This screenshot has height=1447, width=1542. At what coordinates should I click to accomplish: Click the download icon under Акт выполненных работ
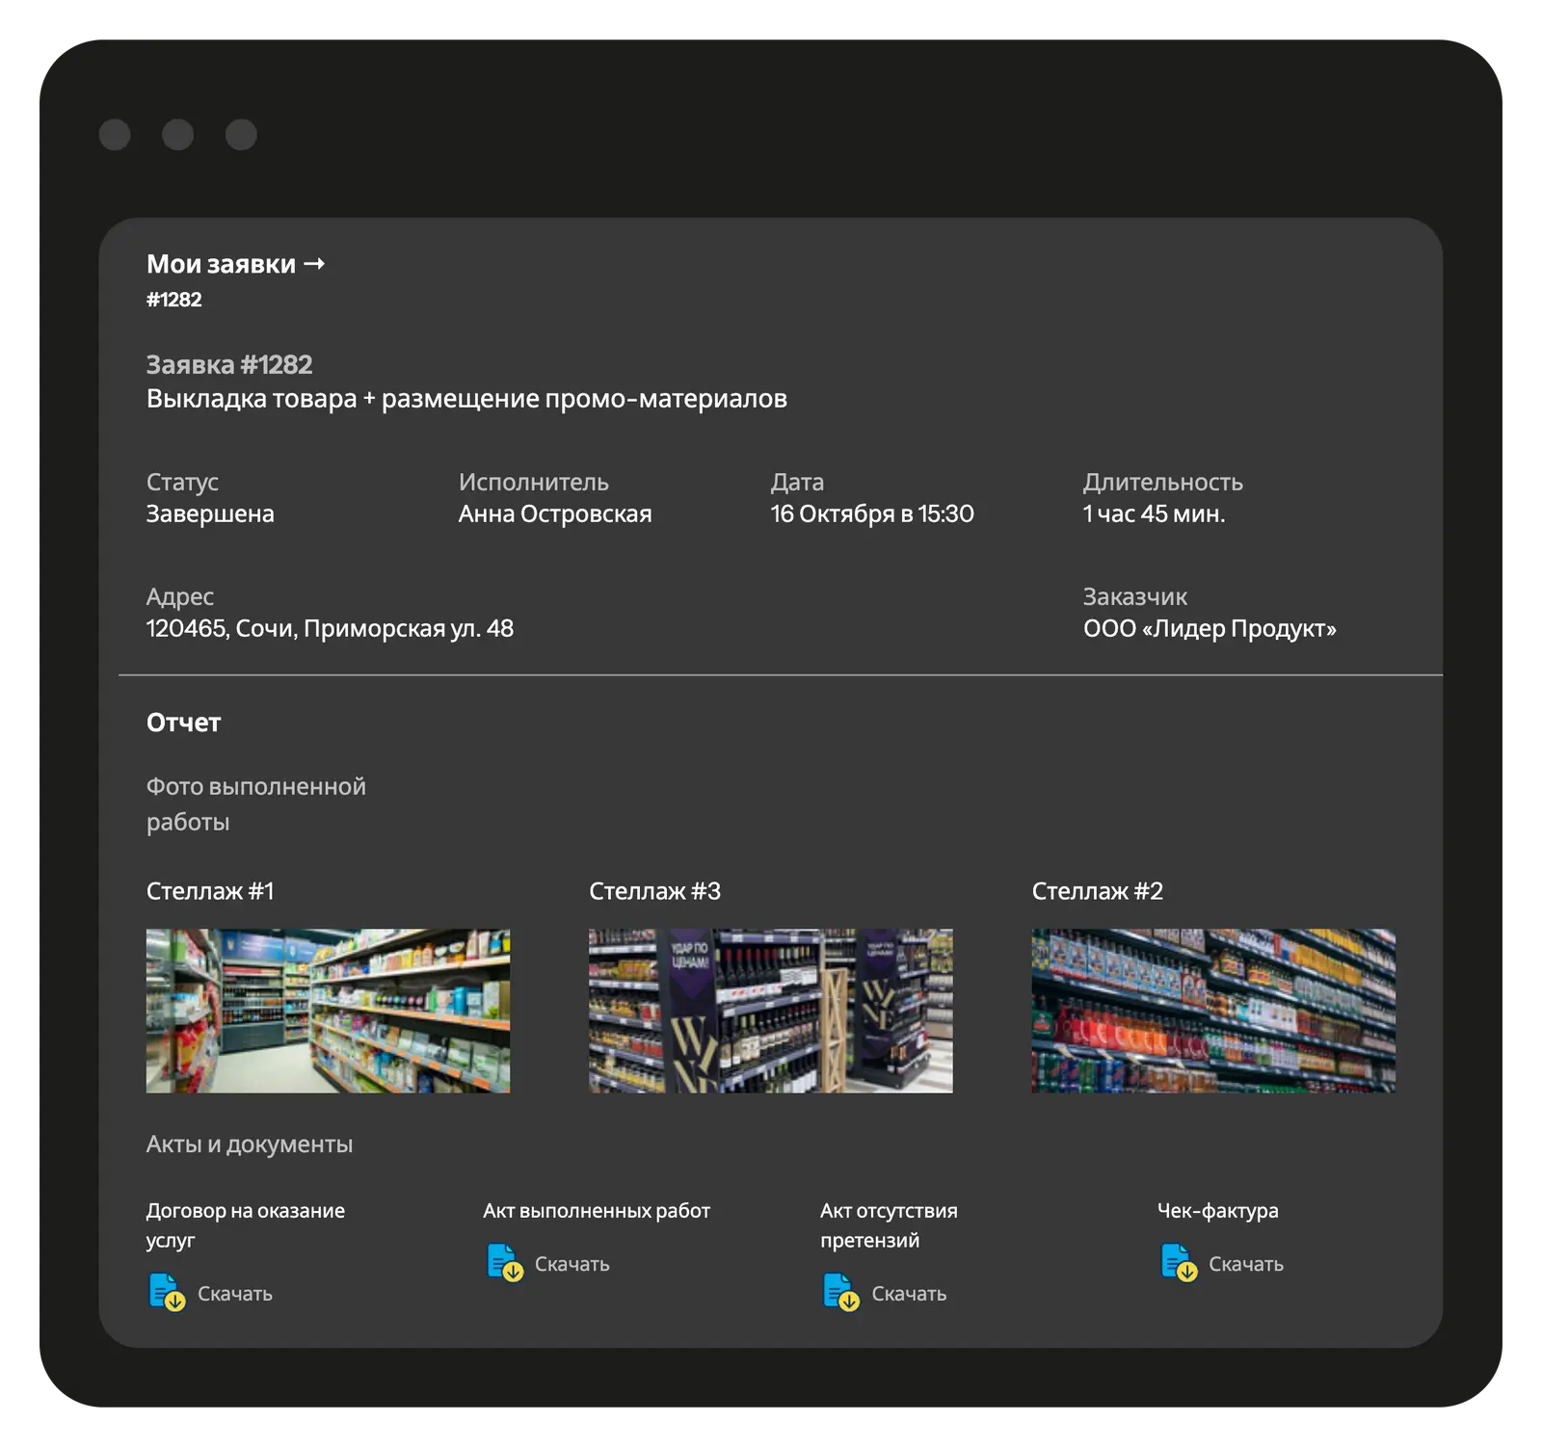pos(504,1263)
